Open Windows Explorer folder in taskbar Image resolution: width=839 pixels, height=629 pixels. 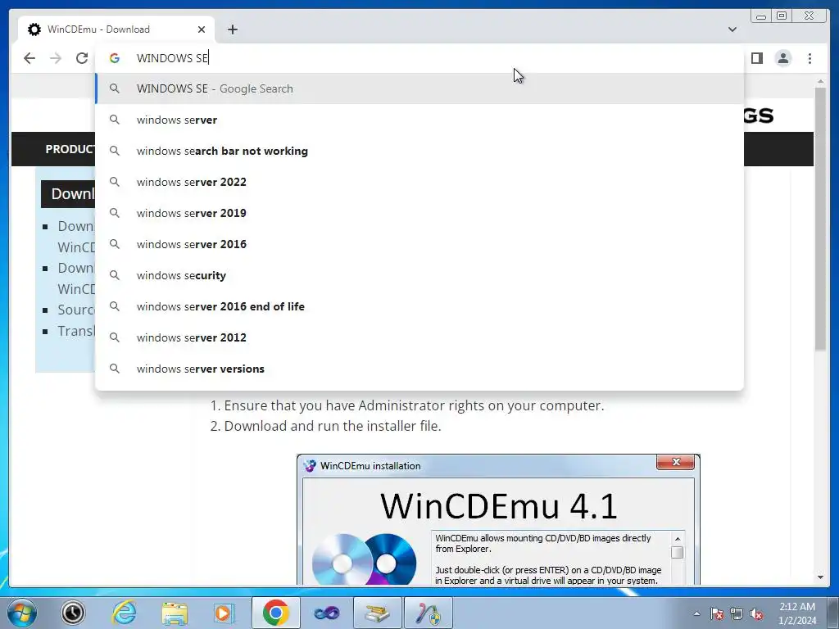[175, 613]
